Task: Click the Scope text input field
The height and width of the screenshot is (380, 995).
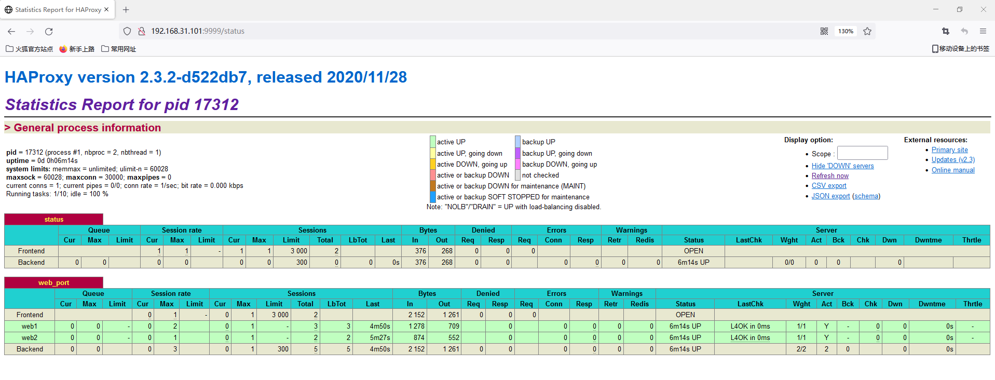Action: tap(862, 153)
